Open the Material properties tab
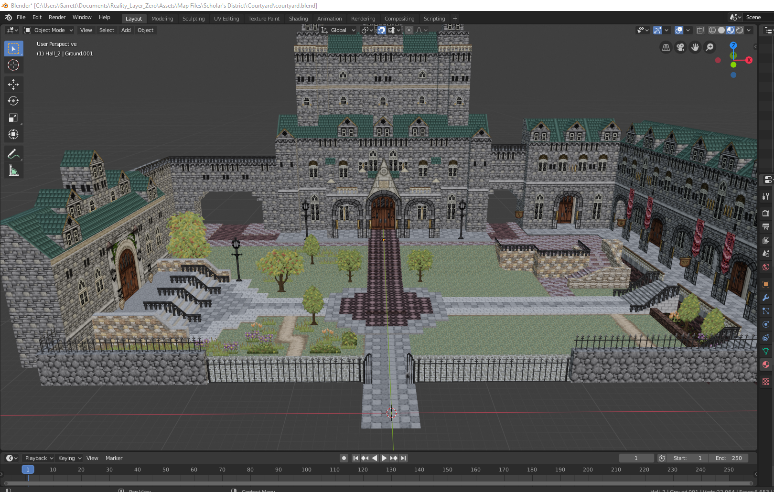The height and width of the screenshot is (492, 774). click(x=766, y=364)
